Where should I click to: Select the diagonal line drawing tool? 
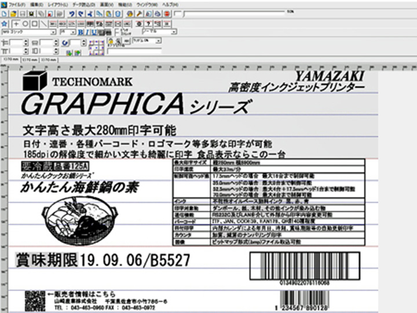[x=43, y=24]
